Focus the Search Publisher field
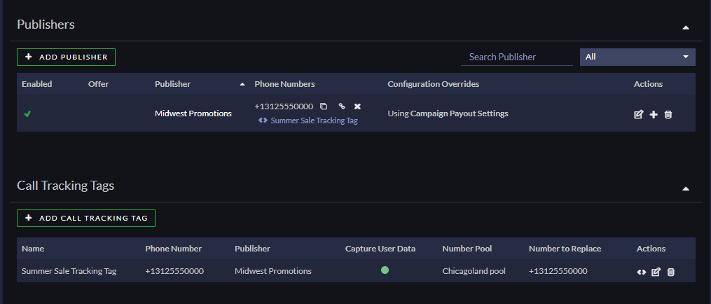711x304 pixels. click(x=516, y=57)
